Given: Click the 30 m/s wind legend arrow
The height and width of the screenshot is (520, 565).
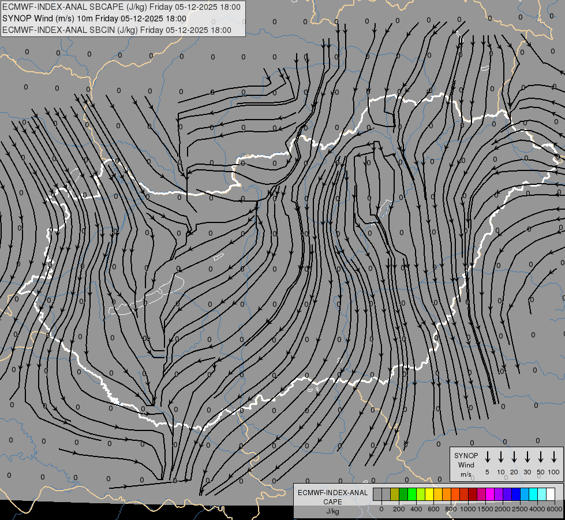Looking at the screenshot, I should (527, 457).
